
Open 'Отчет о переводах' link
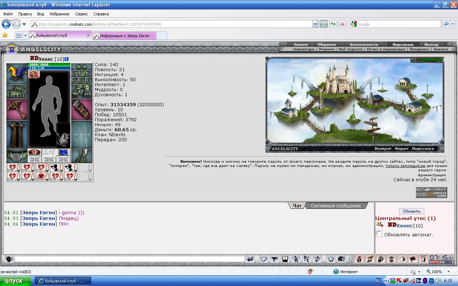[x=386, y=49]
